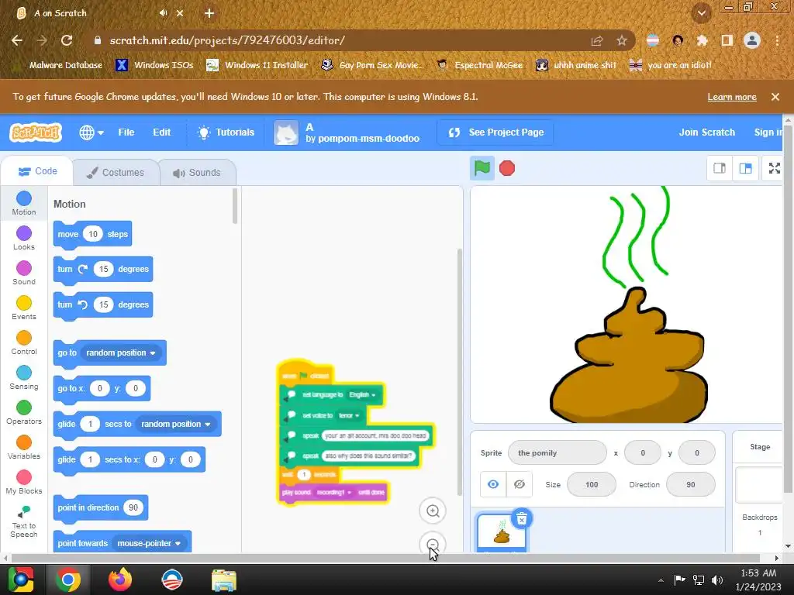
Task: Select the Text to Speech category
Action: coord(24,521)
